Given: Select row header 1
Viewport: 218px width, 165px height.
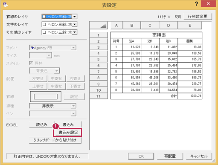Looking at the screenshot, I should pyautogui.click(x=99, y=35).
